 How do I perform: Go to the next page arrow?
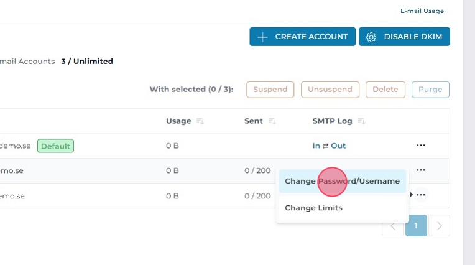[x=439, y=226]
